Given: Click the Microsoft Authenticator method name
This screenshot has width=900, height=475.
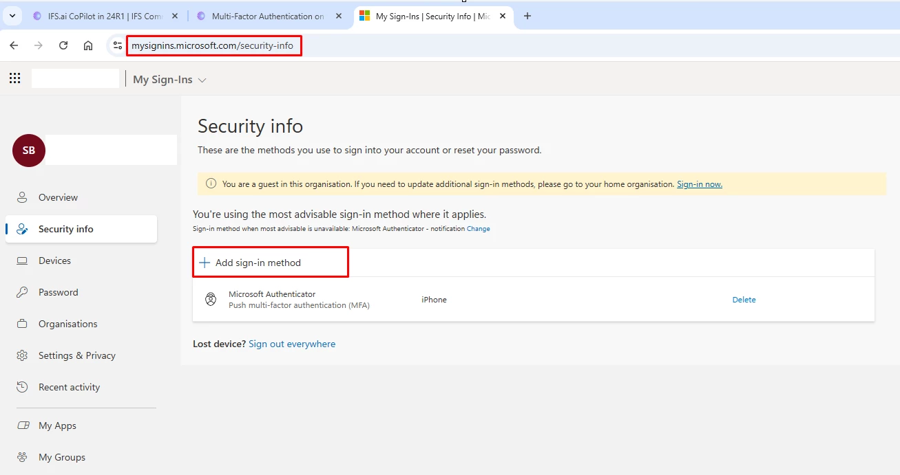Looking at the screenshot, I should pyautogui.click(x=272, y=294).
